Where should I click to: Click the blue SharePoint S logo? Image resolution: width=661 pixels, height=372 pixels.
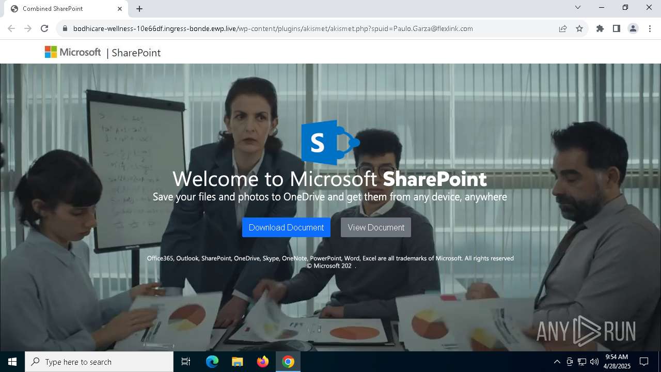[330, 142]
